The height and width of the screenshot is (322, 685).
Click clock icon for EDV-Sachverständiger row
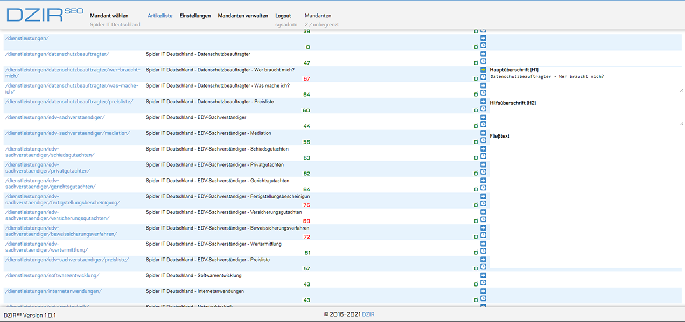point(483,125)
